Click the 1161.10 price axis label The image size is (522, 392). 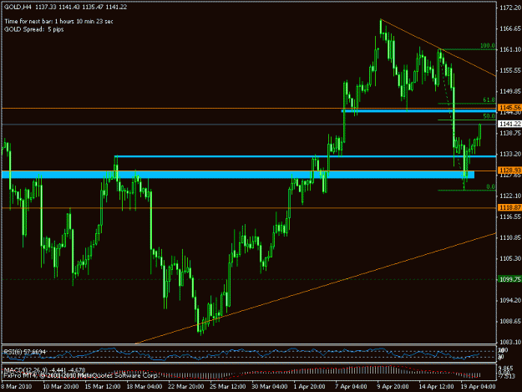point(510,49)
